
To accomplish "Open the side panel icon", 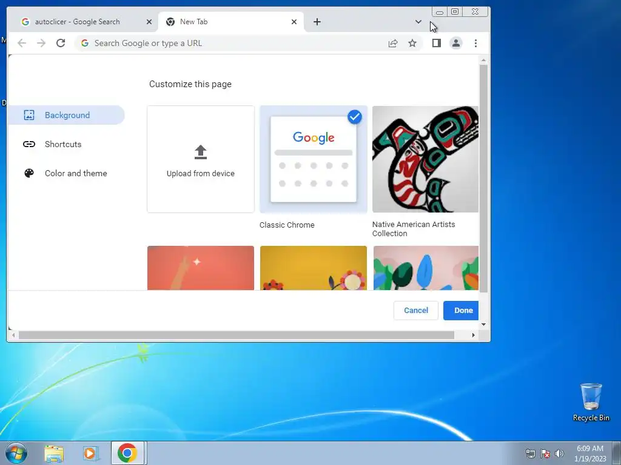I will click(x=437, y=43).
